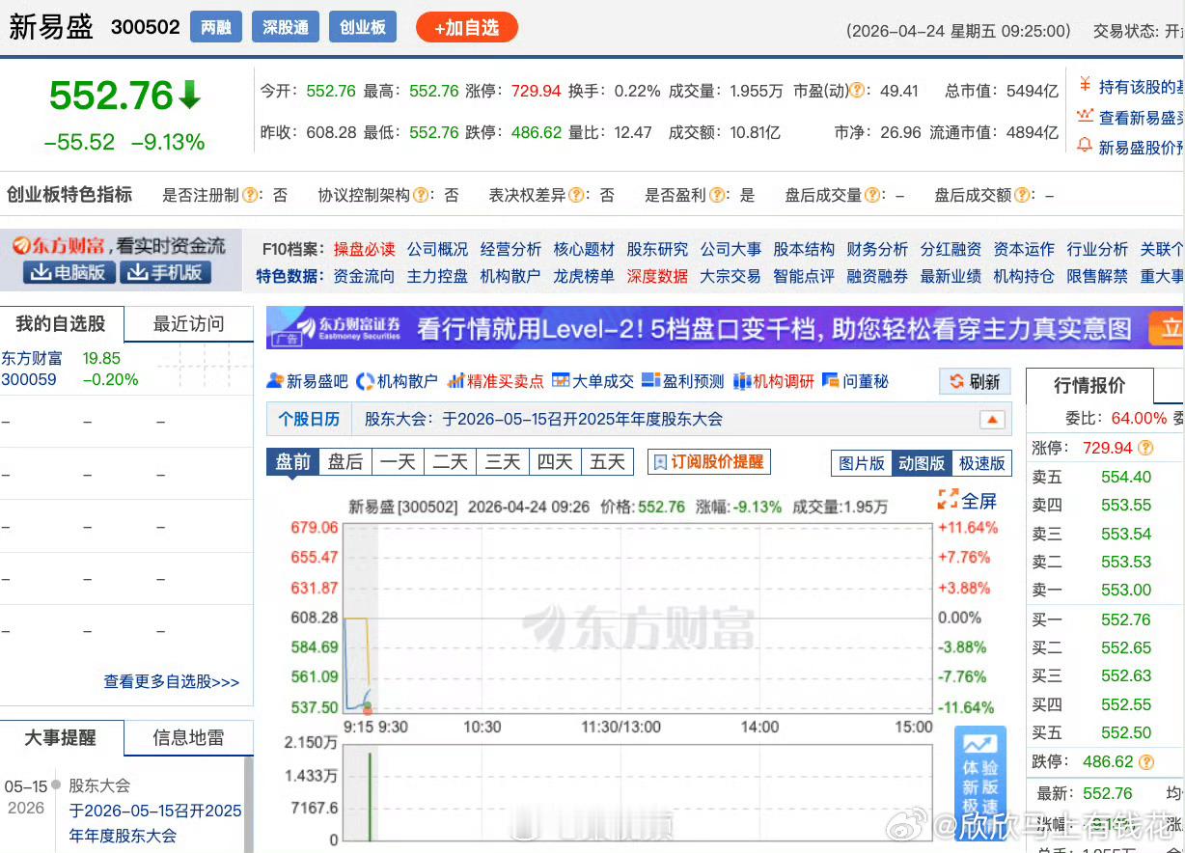Click the 机构调研 icon
1185x853 pixels.
pyautogui.click(x=743, y=380)
